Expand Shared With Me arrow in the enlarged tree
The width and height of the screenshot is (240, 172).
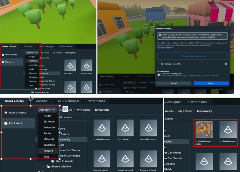43,167
